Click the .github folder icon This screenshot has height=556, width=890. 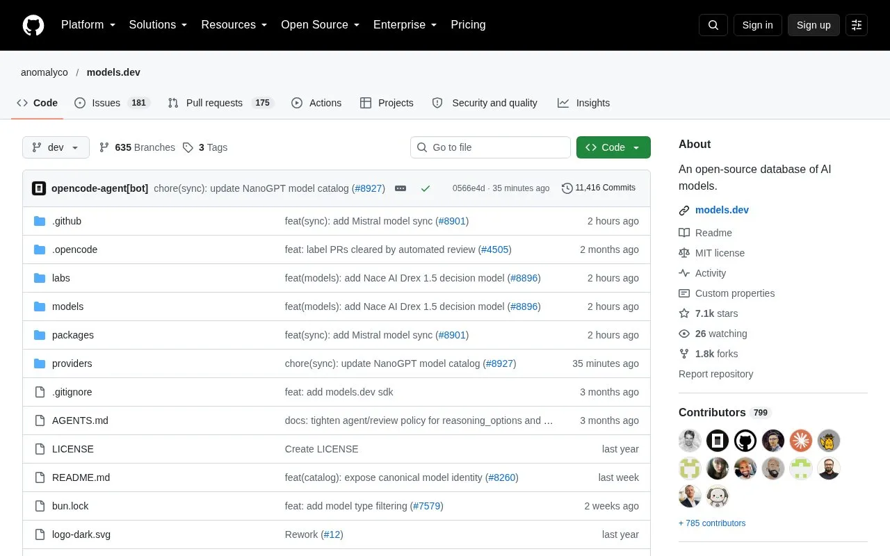[40, 221]
